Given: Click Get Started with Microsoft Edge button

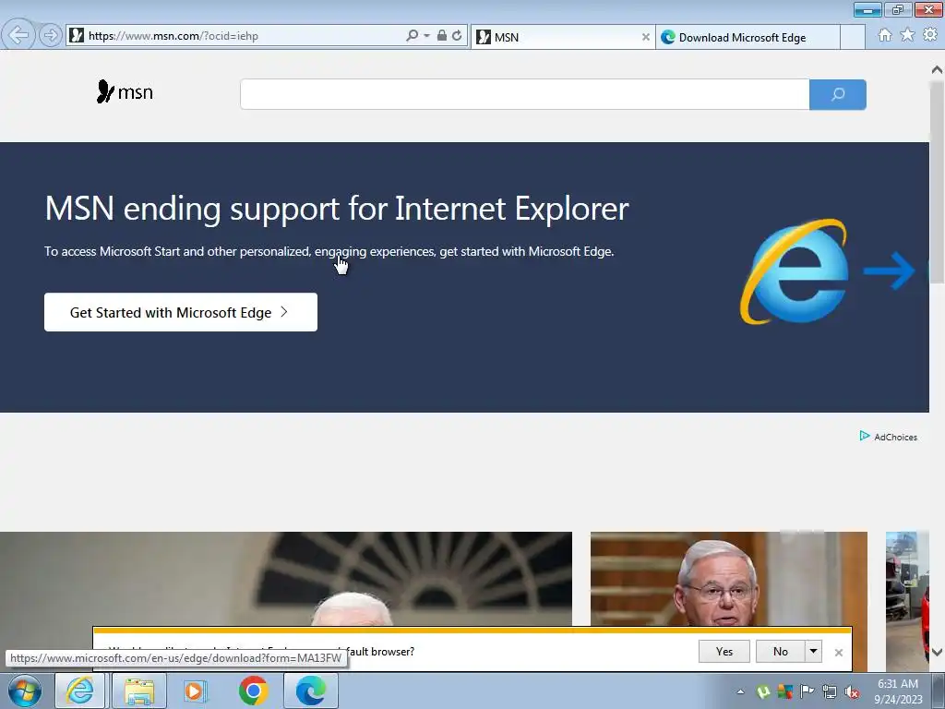Looking at the screenshot, I should click(181, 312).
